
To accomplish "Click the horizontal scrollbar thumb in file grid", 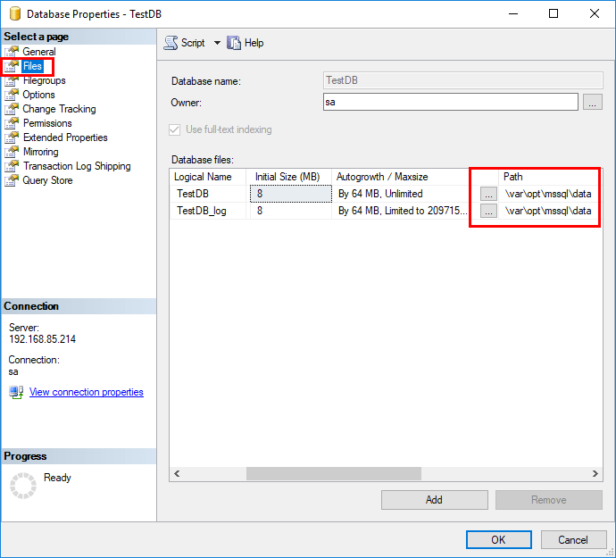I will point(334,473).
